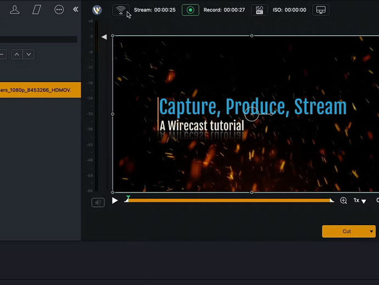This screenshot has width=379, height=285.
Task: Toggle the Stream broadcast button
Action: [121, 10]
